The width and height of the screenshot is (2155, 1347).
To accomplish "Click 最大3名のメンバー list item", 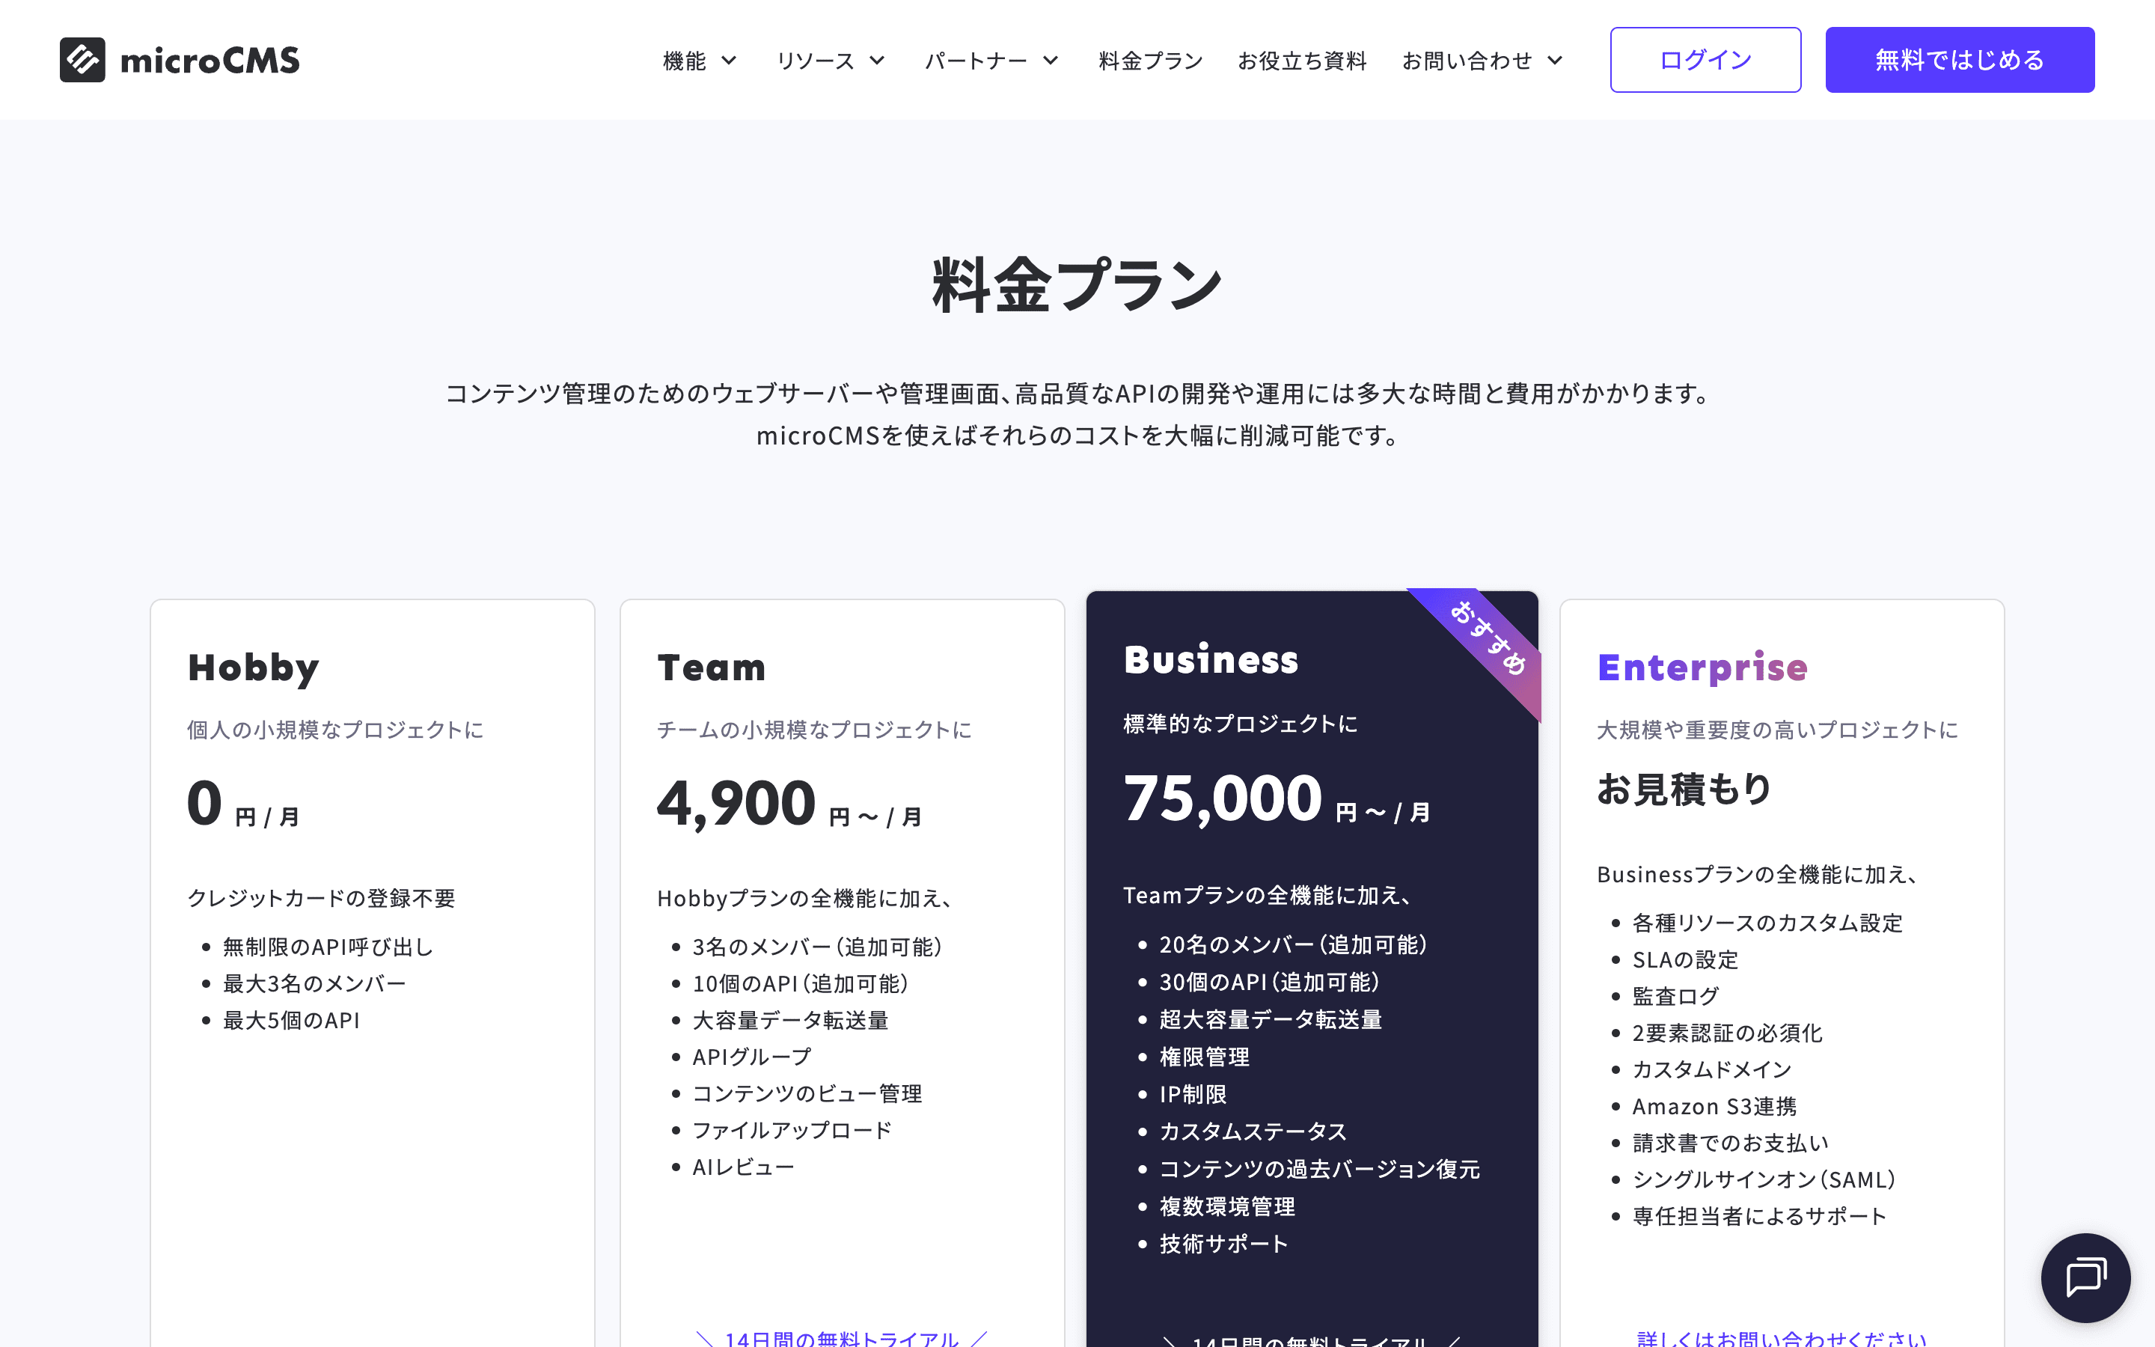I will coord(314,983).
